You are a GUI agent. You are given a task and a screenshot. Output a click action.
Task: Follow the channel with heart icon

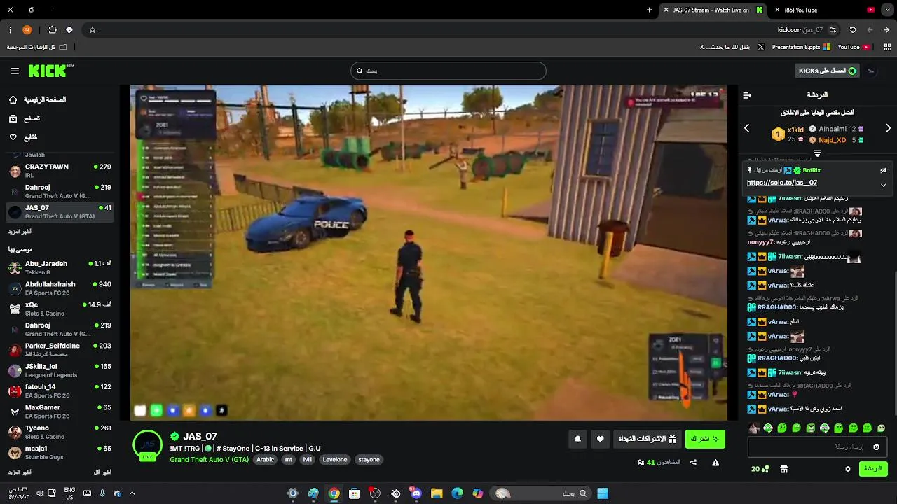pyautogui.click(x=601, y=440)
